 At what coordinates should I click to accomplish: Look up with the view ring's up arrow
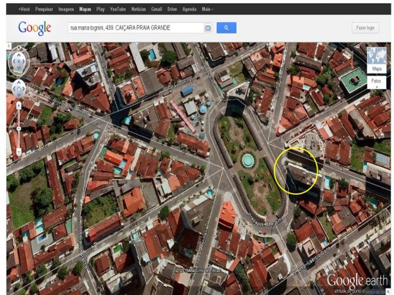coord(19,55)
